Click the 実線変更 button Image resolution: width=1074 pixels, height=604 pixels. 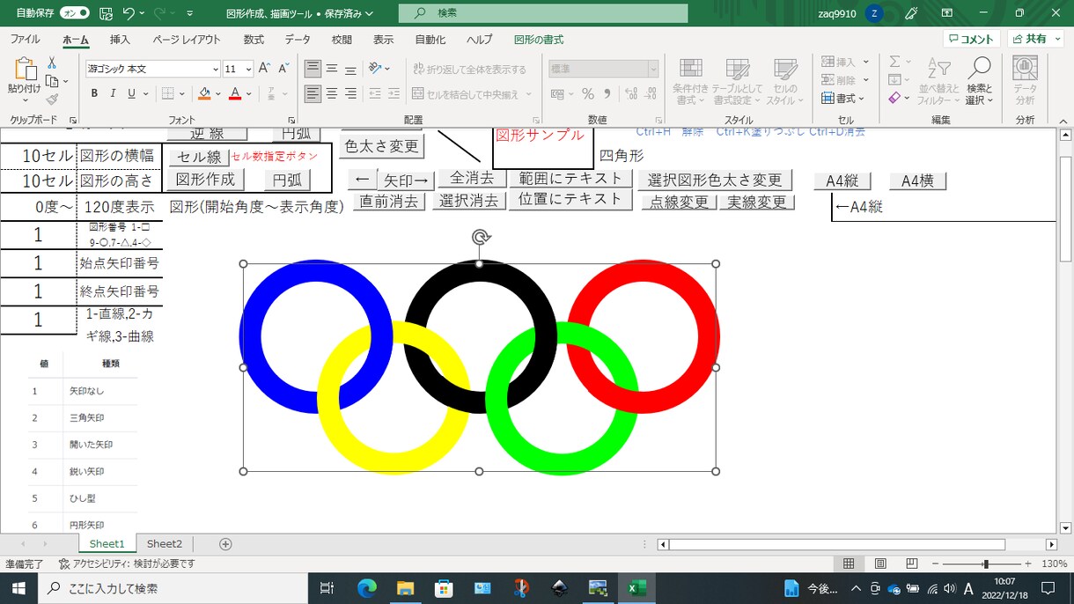[x=757, y=203]
